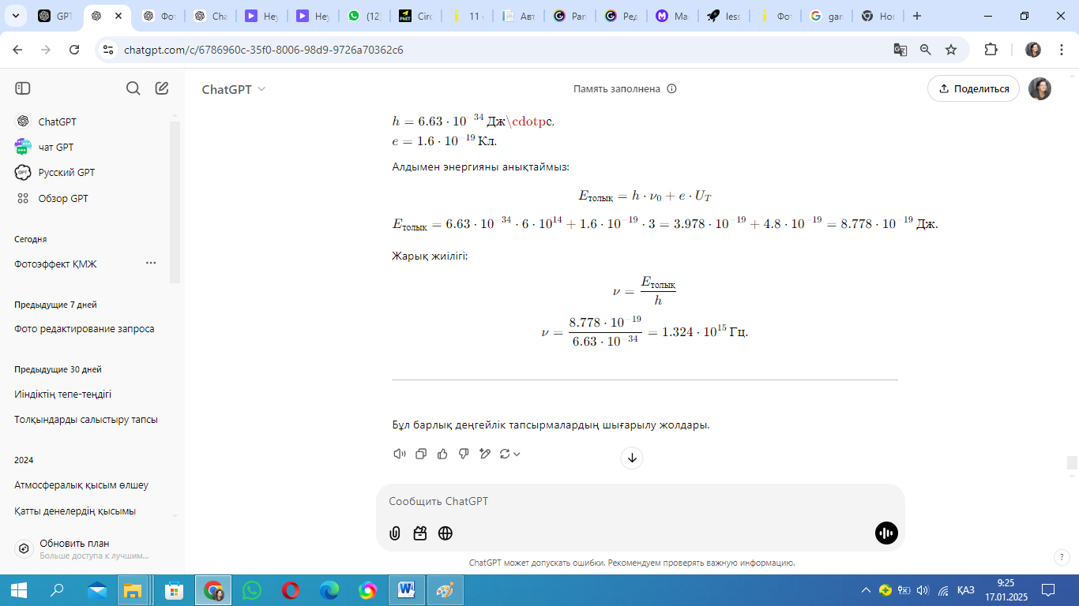
Task: Open Windows Start menu
Action: pos(18,590)
